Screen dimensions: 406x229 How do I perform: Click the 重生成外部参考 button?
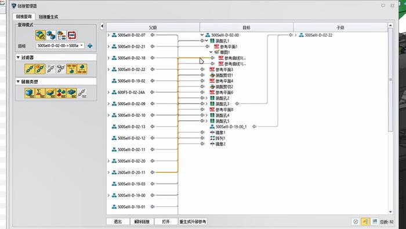click(x=193, y=222)
